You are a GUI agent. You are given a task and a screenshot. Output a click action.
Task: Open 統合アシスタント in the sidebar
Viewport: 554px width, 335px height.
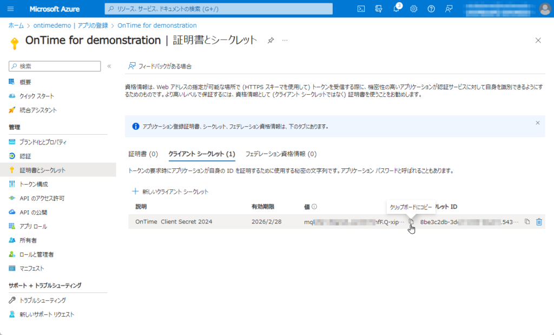tap(38, 110)
